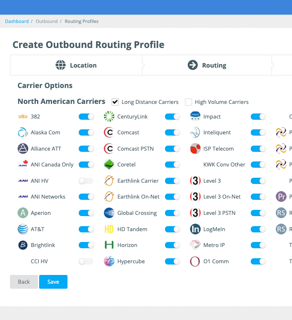Turn on the ANI HV toggle
The width and height of the screenshot is (292, 320).
[86, 181]
